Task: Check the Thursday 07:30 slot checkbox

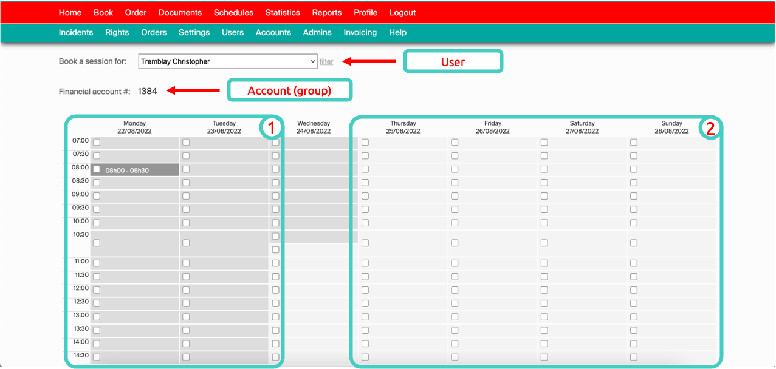Action: [365, 156]
